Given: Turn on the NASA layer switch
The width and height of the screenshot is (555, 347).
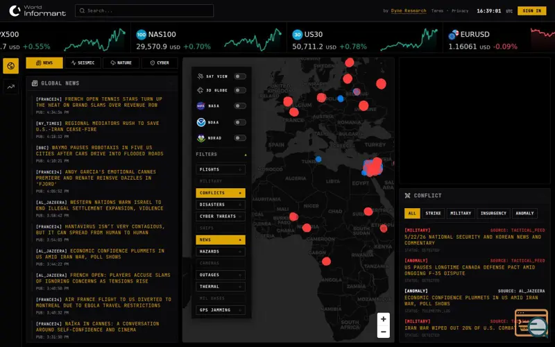Looking at the screenshot, I should click(x=240, y=106).
